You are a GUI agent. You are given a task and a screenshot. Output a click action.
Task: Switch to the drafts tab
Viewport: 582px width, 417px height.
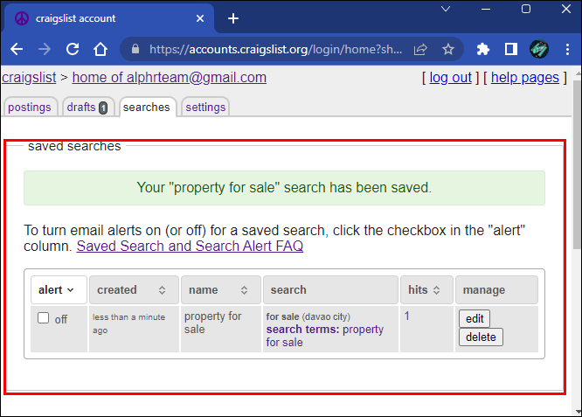pyautogui.click(x=87, y=108)
